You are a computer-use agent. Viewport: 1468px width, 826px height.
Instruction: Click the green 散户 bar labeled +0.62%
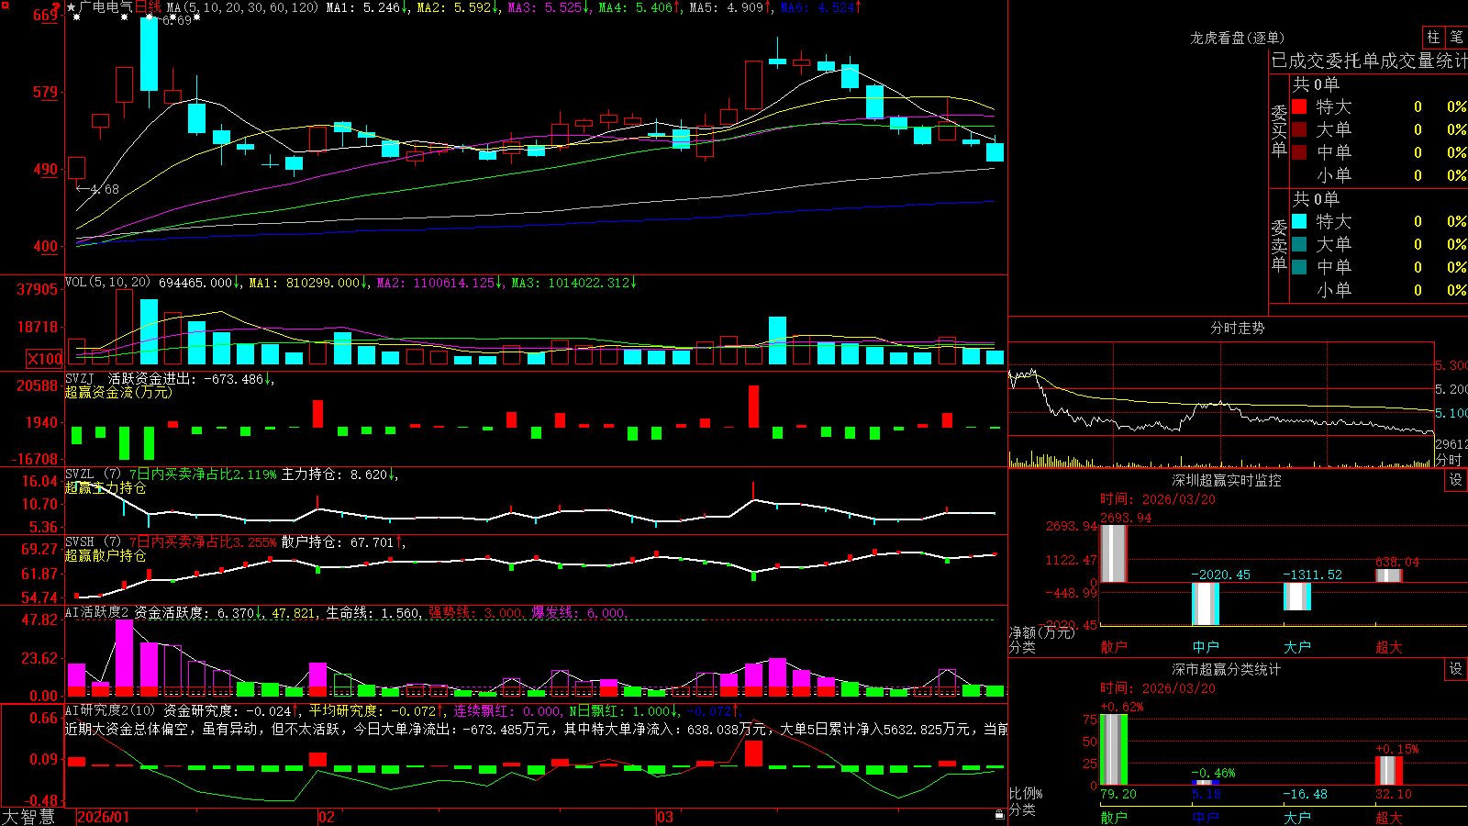click(1113, 750)
